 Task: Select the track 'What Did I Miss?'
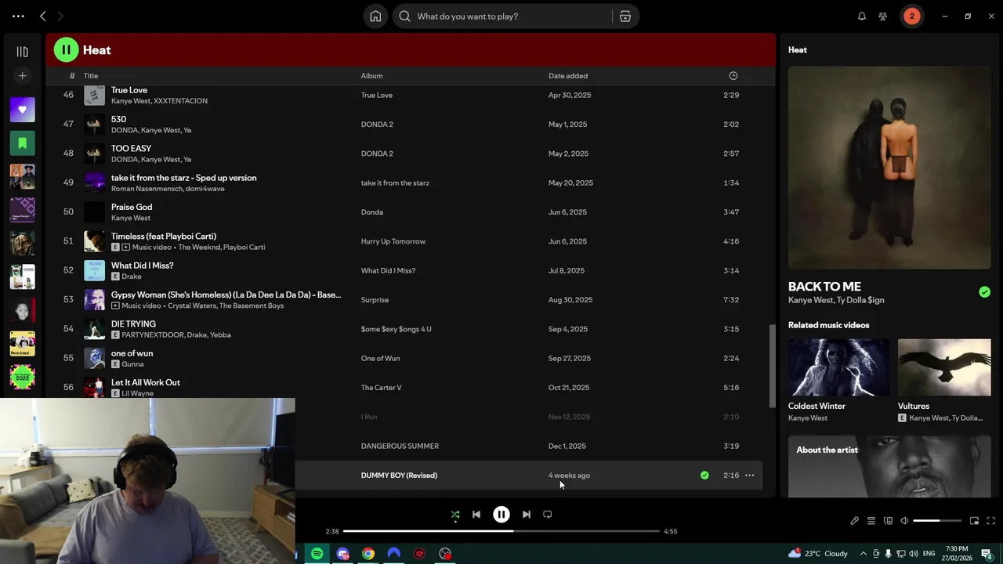point(143,266)
